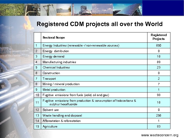Select the value 256 for Waste handling and disposal
Image resolution: width=184 pixels, height=138 pixels.
coord(159,116)
